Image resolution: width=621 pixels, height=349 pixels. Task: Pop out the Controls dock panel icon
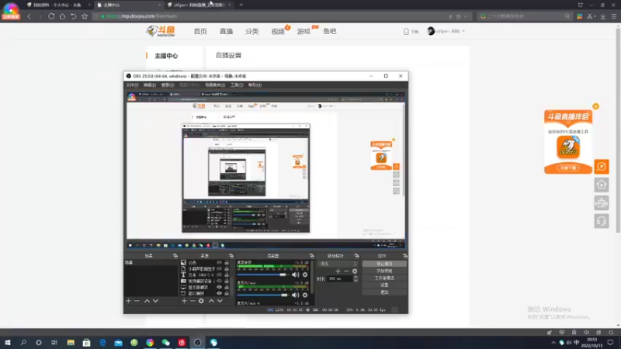pos(404,256)
